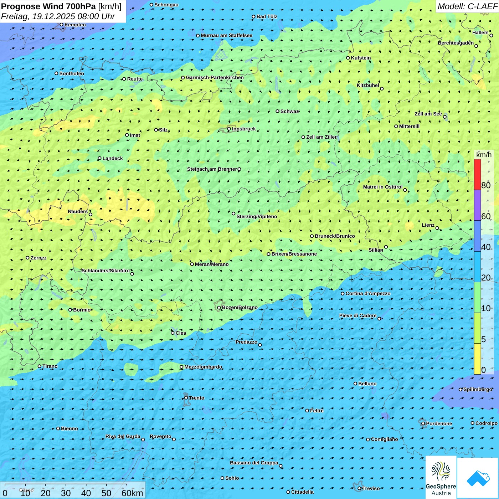The image size is (499, 499).
Task: Click the purple 60 km/h legend segment
Action: coord(477,205)
